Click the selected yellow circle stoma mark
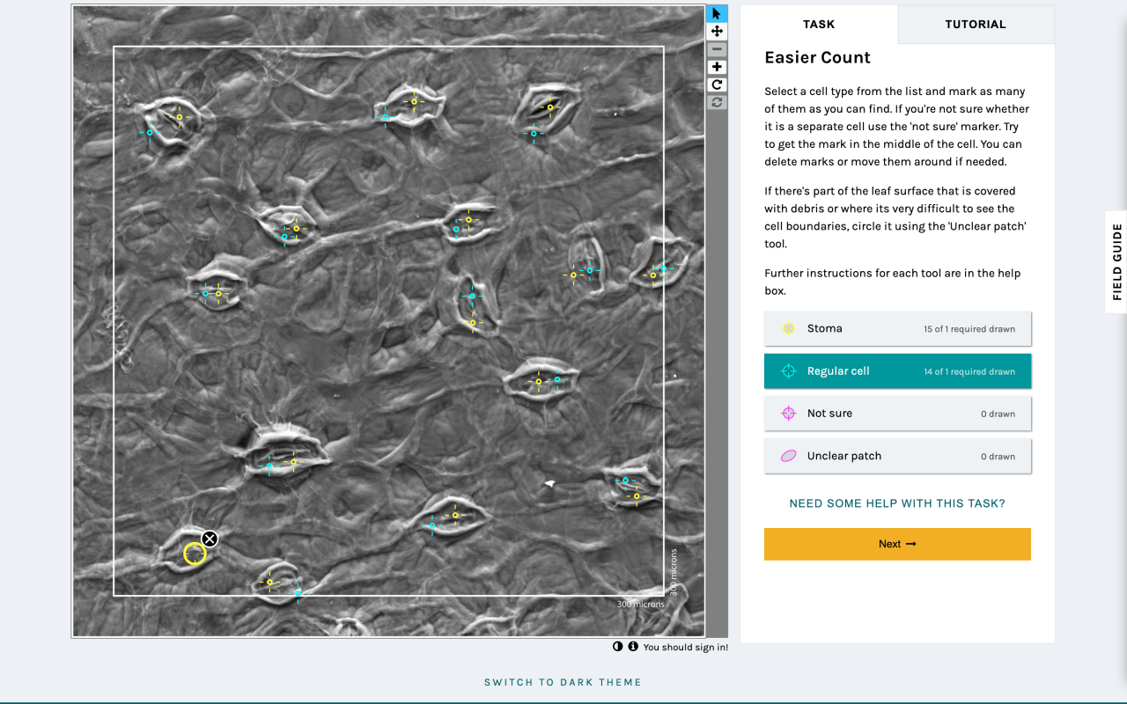 point(195,554)
